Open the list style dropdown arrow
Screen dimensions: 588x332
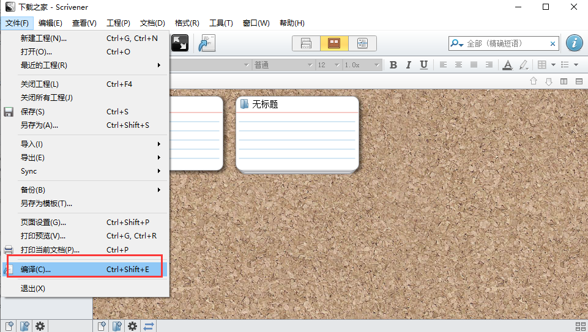[x=576, y=65]
